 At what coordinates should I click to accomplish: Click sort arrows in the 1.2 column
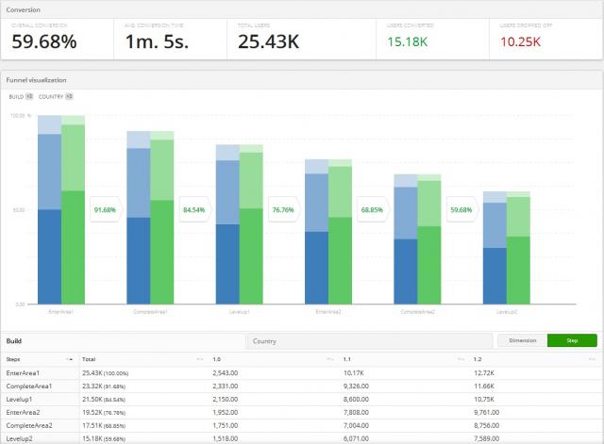pyautogui.click(x=593, y=359)
